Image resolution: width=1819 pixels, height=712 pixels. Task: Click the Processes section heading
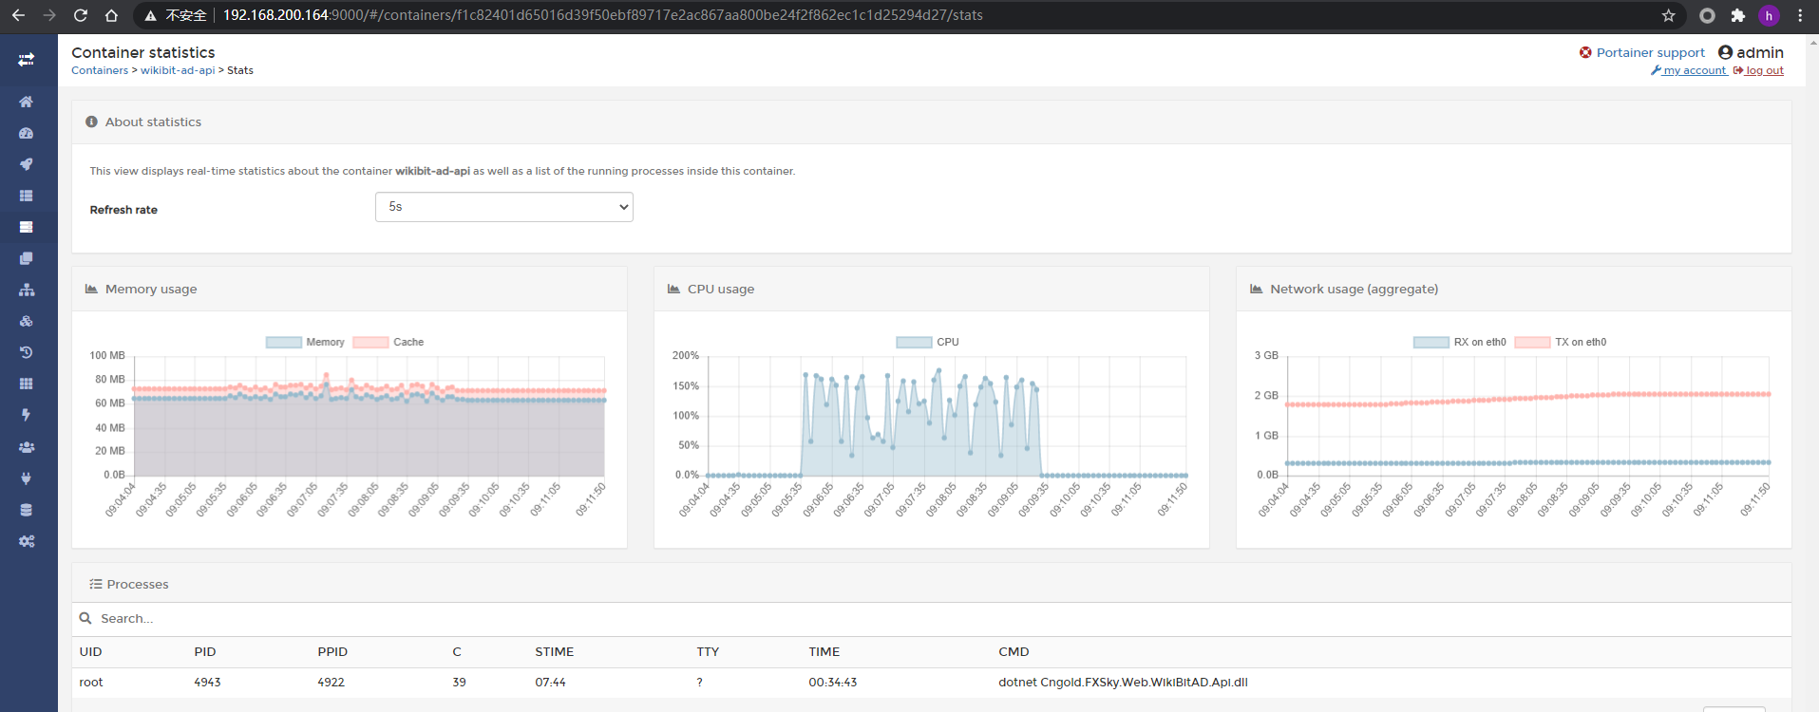138,585
